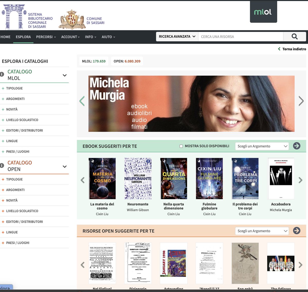Click plus icon next to MLOL Novità
The image size is (308, 292).
point(3,109)
